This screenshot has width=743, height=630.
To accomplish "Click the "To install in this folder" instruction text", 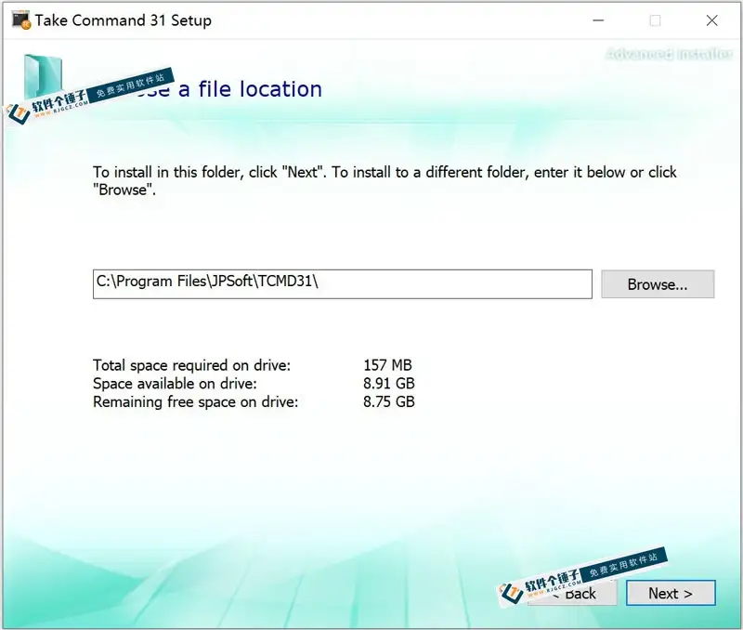I will coord(385,180).
